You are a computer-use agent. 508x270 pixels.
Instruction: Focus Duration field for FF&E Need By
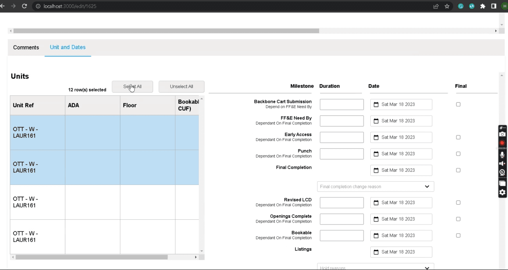click(342, 121)
